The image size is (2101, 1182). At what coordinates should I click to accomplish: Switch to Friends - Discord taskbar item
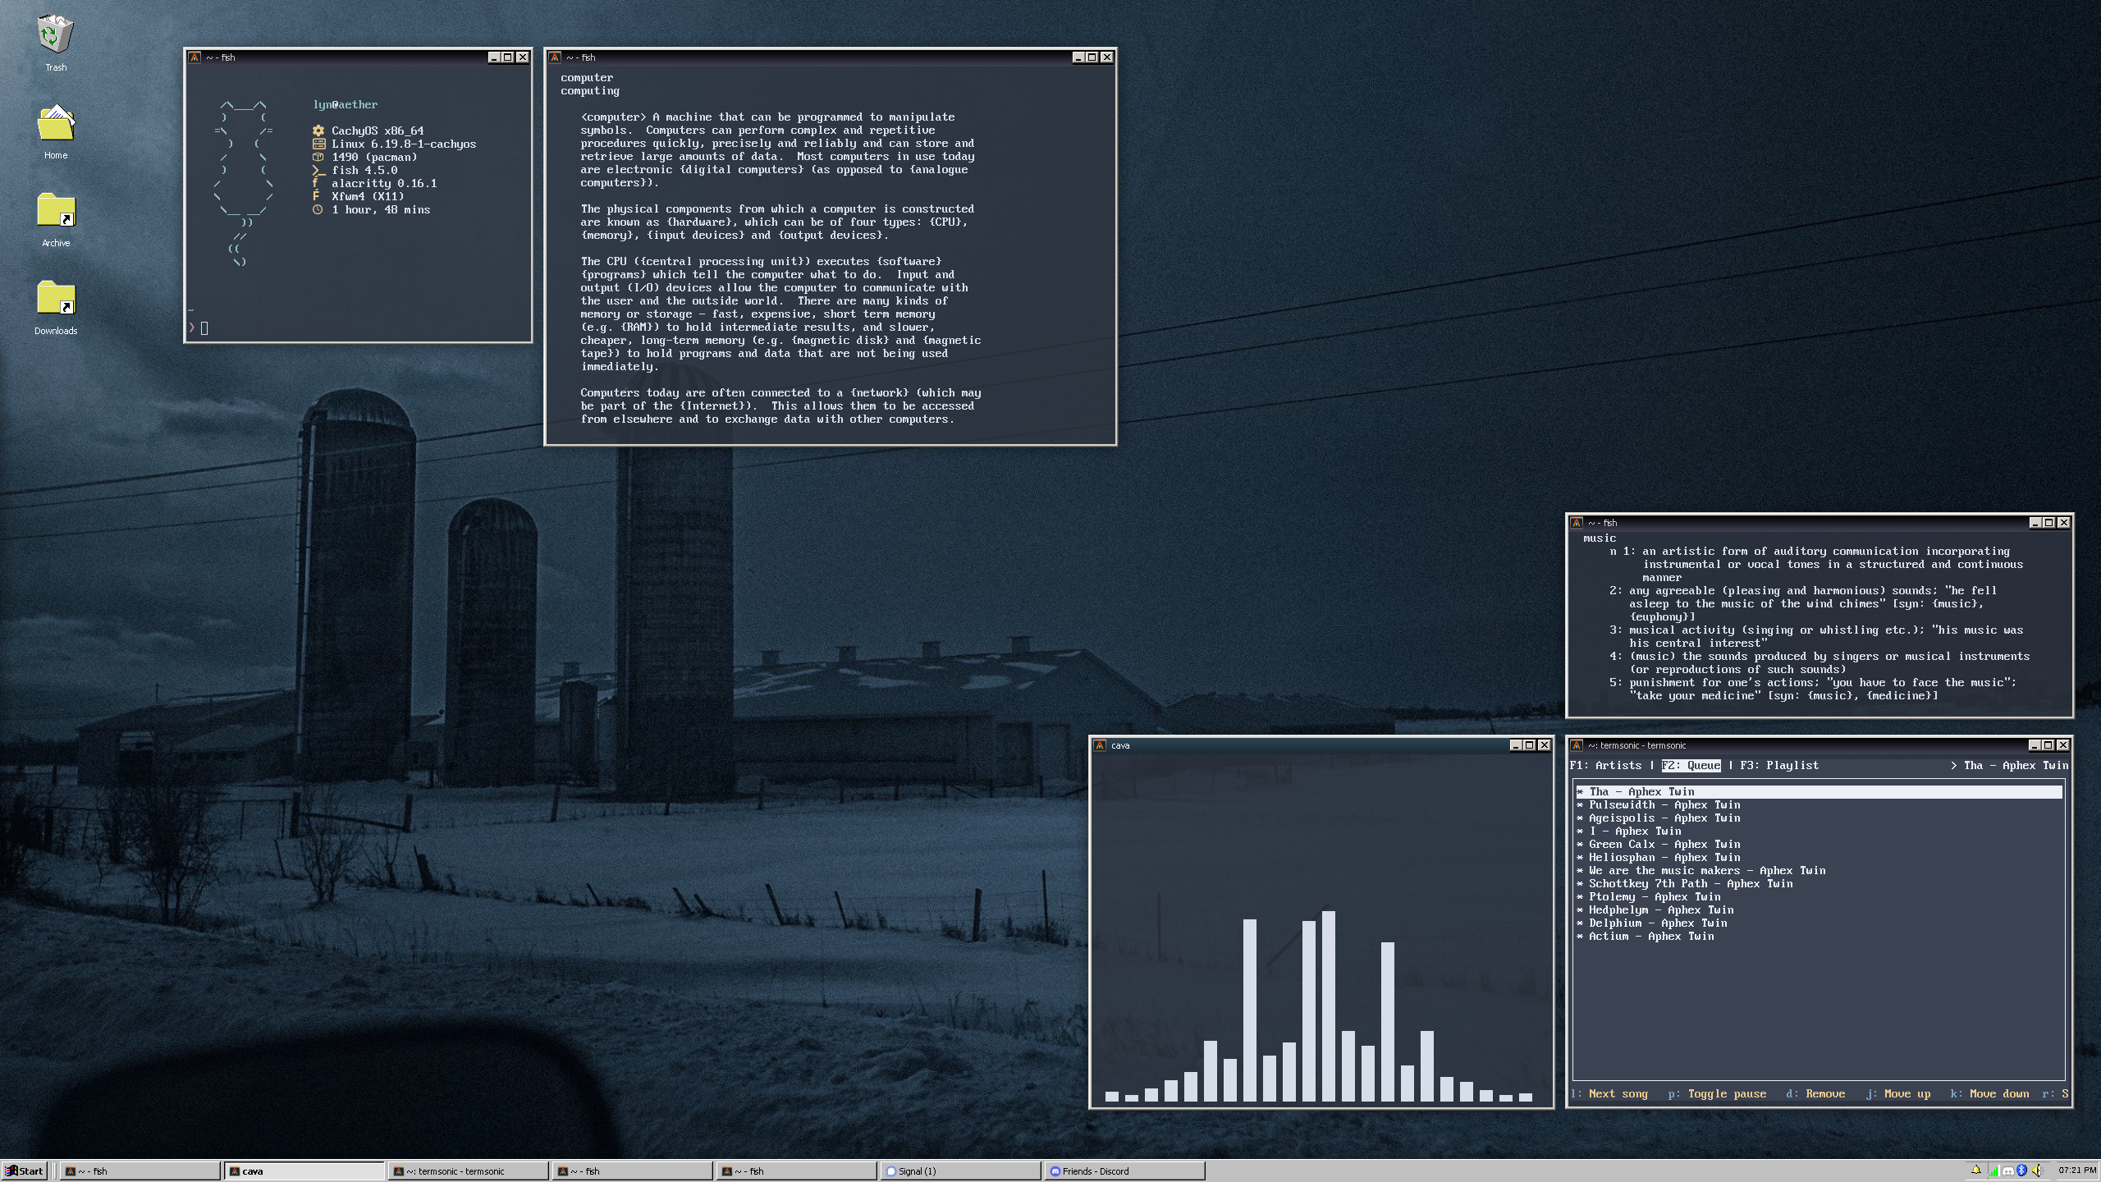pyautogui.click(x=1123, y=1171)
